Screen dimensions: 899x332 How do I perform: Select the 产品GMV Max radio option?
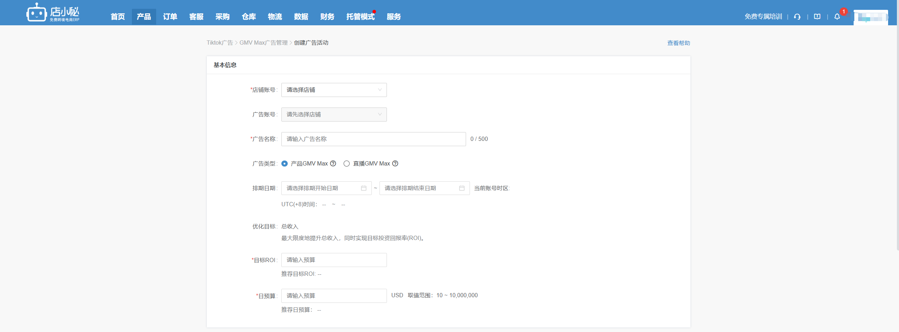coord(285,164)
